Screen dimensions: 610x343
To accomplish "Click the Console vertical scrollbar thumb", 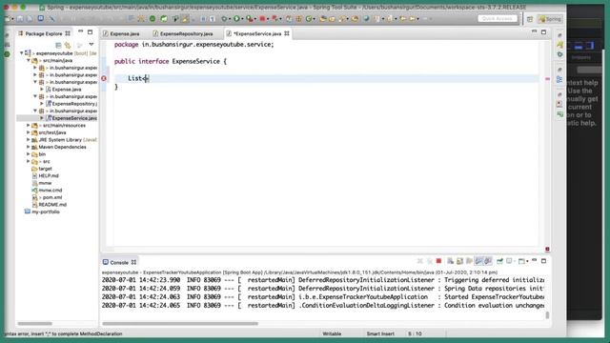I will click(x=547, y=314).
